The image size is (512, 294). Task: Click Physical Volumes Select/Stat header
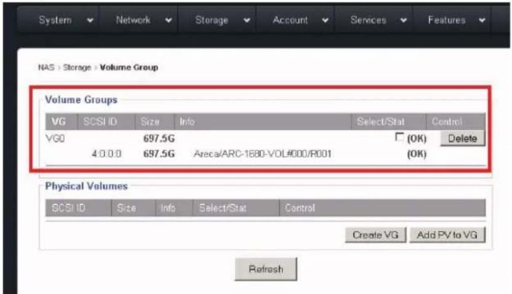(x=236, y=208)
